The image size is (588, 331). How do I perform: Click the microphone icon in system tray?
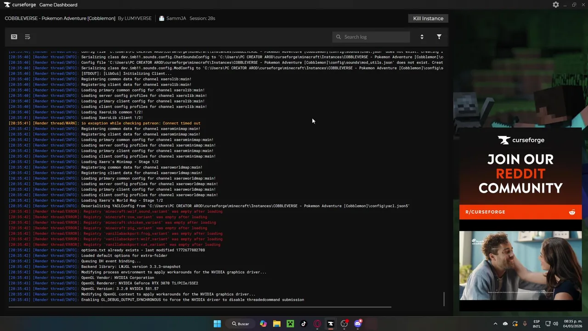coord(525,324)
